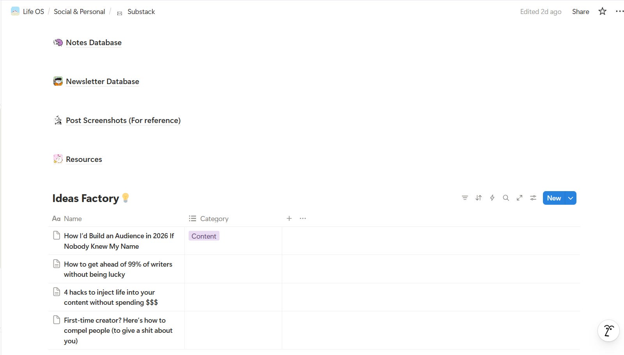
Task: Open the Name column header menu
Action: (x=67, y=219)
